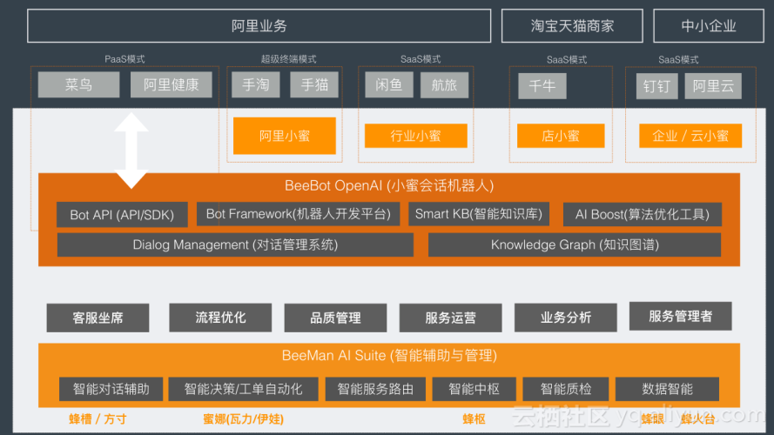
Task: Click the SaaS模式 label above 钉钉
Action: (678, 60)
